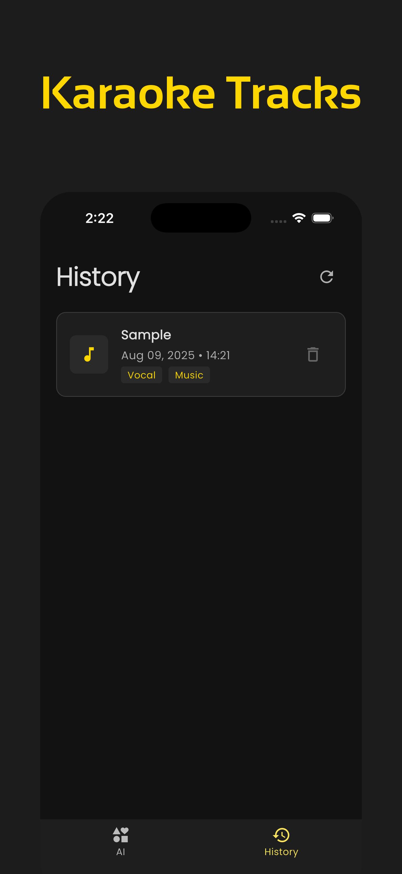
Task: Delete the Sample track with trash icon
Action: coord(313,354)
